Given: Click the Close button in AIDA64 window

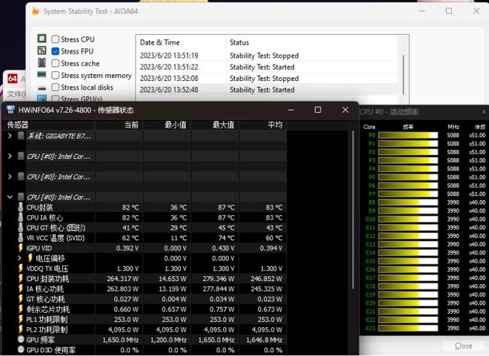Looking at the screenshot, I should point(463,346).
